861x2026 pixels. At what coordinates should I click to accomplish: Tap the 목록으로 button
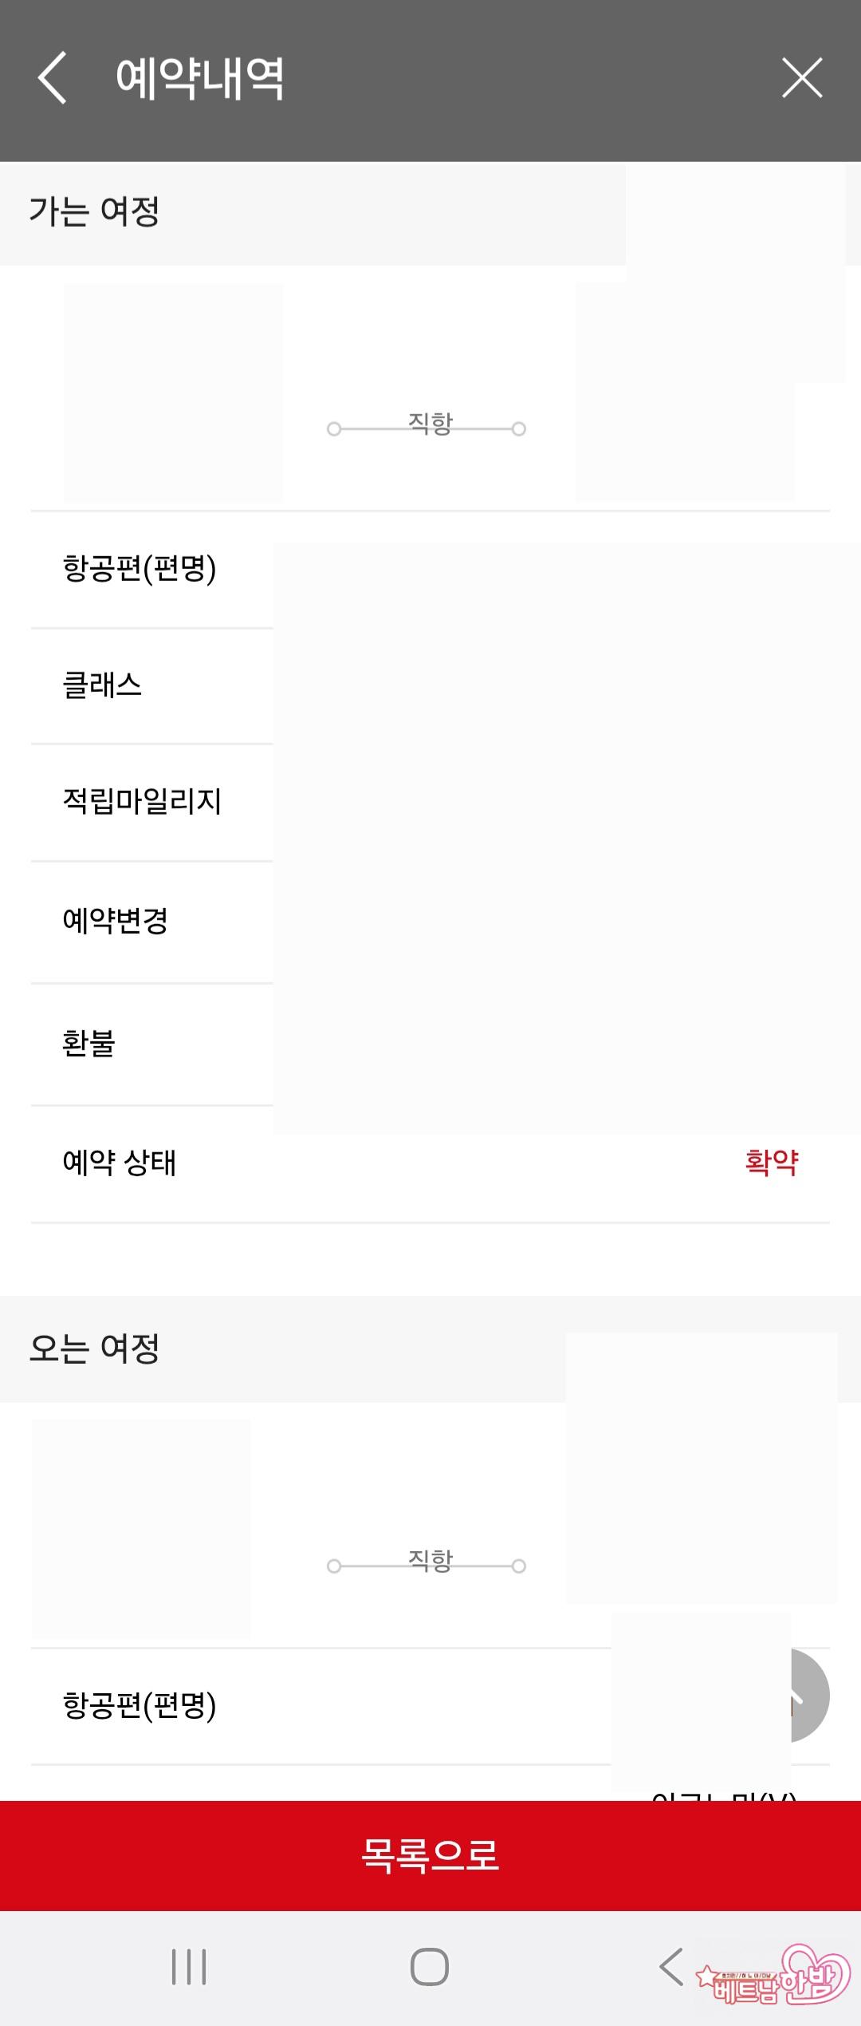coord(431,1854)
